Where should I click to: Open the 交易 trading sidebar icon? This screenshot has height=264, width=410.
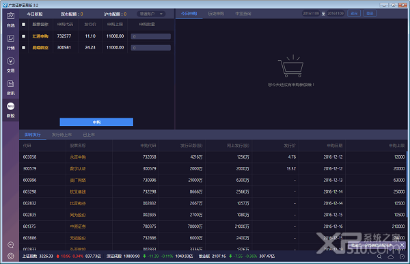point(11,65)
